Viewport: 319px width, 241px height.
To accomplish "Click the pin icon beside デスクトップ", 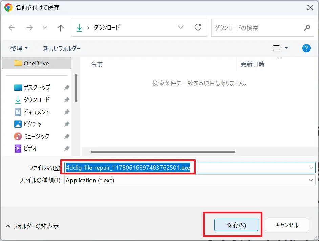I will 67,87.
